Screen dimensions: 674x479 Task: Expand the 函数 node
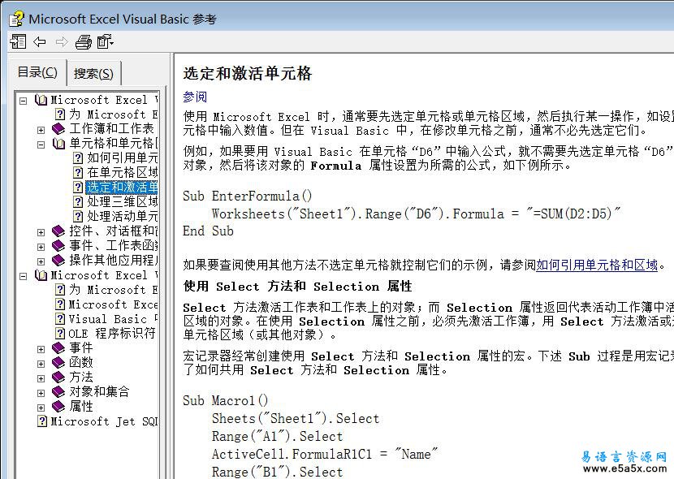pyautogui.click(x=41, y=364)
